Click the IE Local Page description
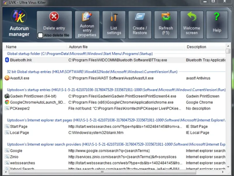 [197, 133]
